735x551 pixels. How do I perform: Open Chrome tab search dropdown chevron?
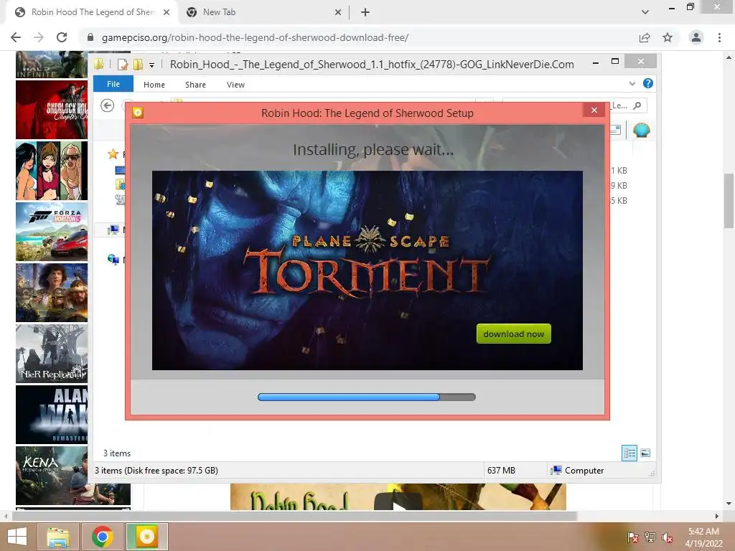click(x=645, y=12)
